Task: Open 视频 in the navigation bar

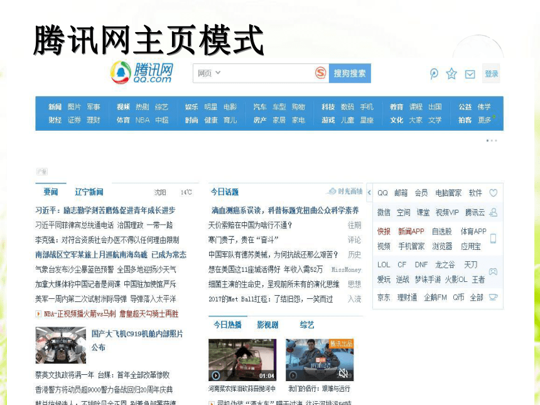Action: (x=123, y=107)
